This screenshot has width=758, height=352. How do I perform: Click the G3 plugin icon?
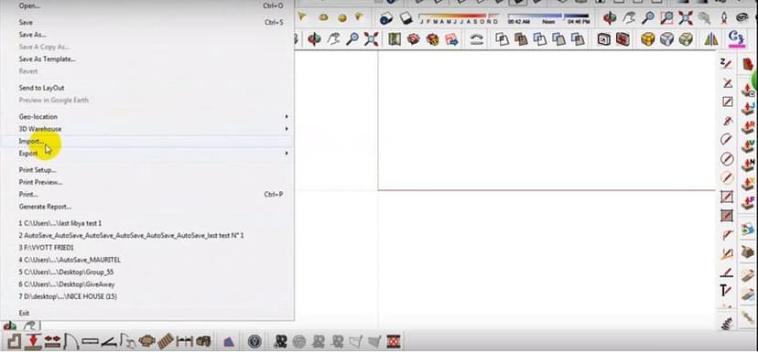click(736, 38)
